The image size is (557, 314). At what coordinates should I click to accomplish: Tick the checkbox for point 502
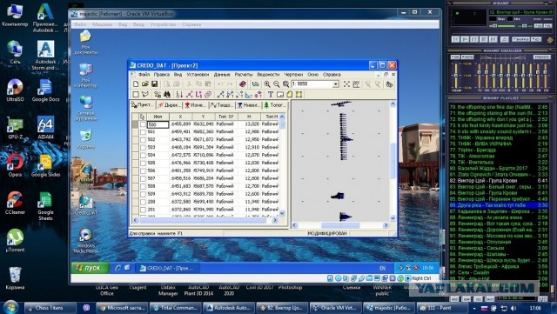[143, 139]
